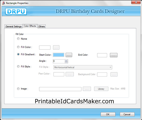Click Image browse ellipsis button
Viewport: 142px width, 120px height.
(87, 89)
